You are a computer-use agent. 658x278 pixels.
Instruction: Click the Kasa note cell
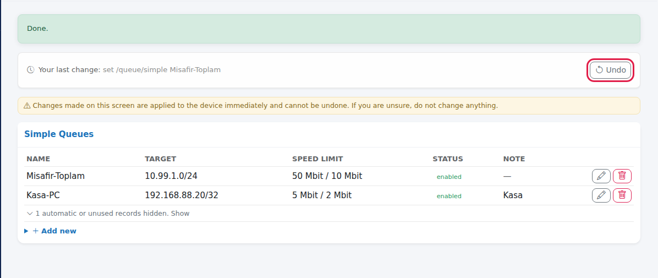(x=513, y=195)
